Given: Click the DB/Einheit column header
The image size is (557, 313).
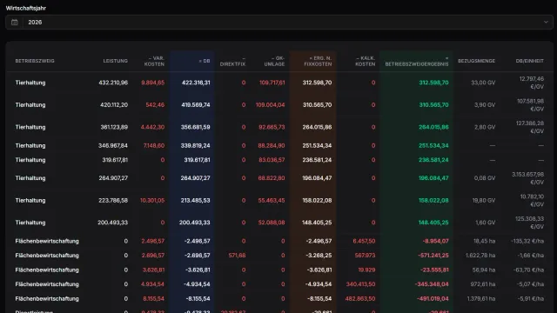Looking at the screenshot, I should 530,61.
